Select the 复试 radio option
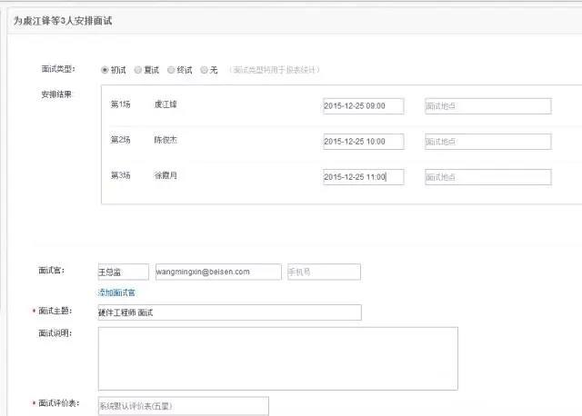Screen dimensions: 582x416 [x=137, y=70]
